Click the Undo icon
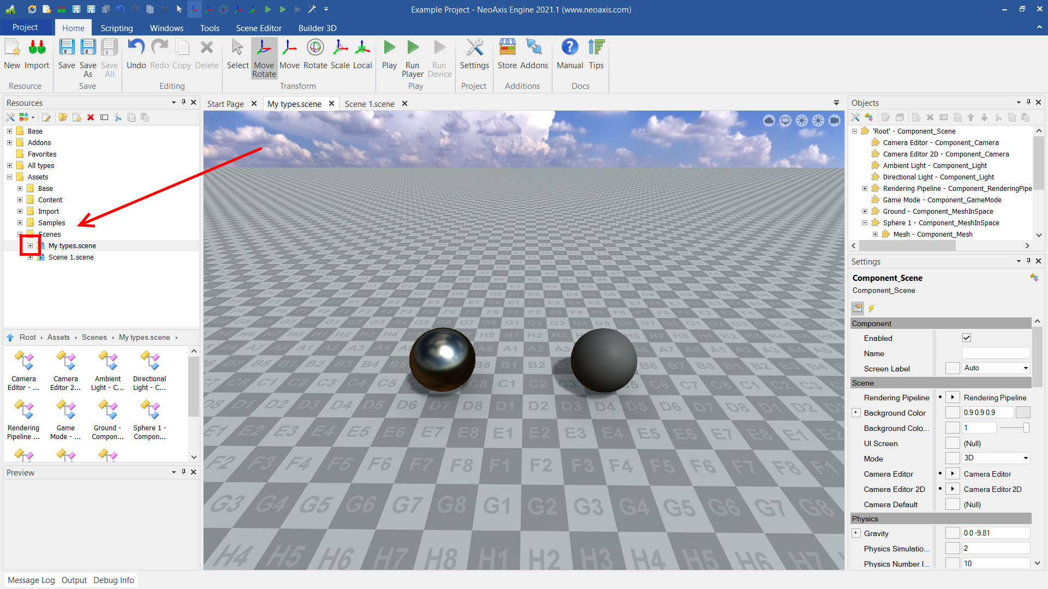Screen dimensions: 1048x589 pos(136,54)
